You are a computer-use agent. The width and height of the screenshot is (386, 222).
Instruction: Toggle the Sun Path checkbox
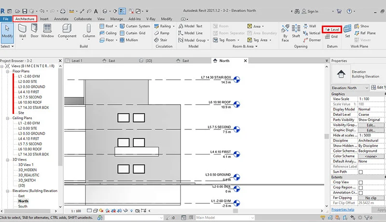360,172
